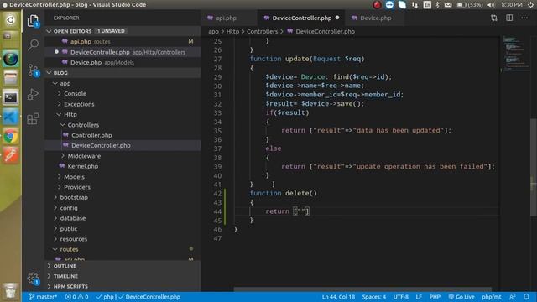
Task: Click the editor vertical scrollbar
Action: 534,167
